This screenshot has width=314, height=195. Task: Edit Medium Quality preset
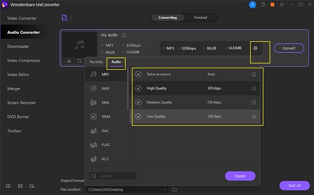pos(254,103)
